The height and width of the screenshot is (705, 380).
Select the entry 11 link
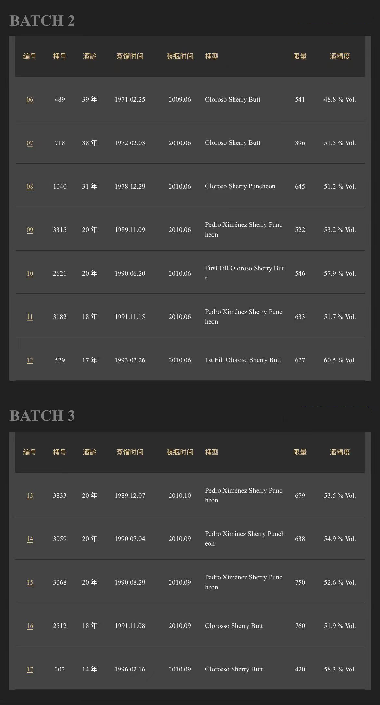(30, 317)
